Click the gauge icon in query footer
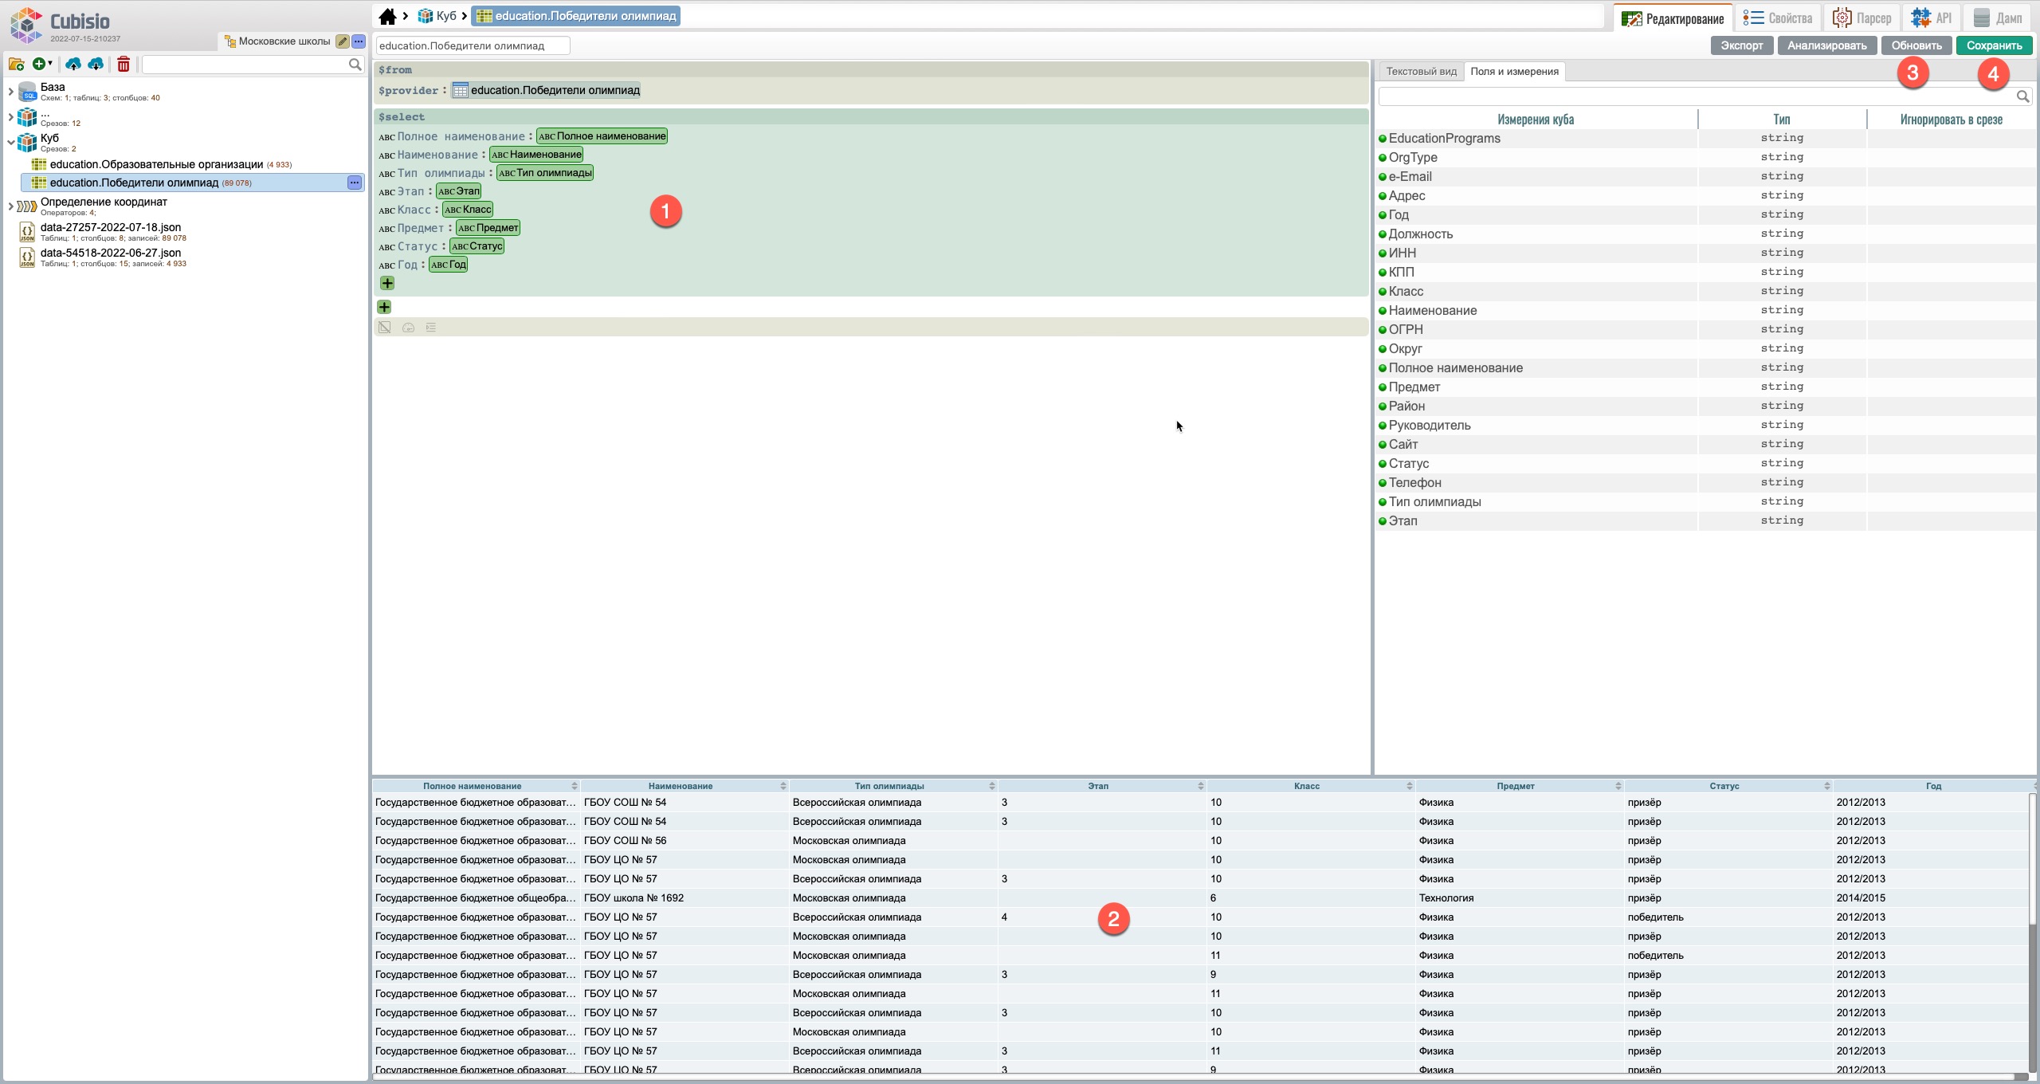Screen dimensions: 2040x1084 [x=408, y=328]
